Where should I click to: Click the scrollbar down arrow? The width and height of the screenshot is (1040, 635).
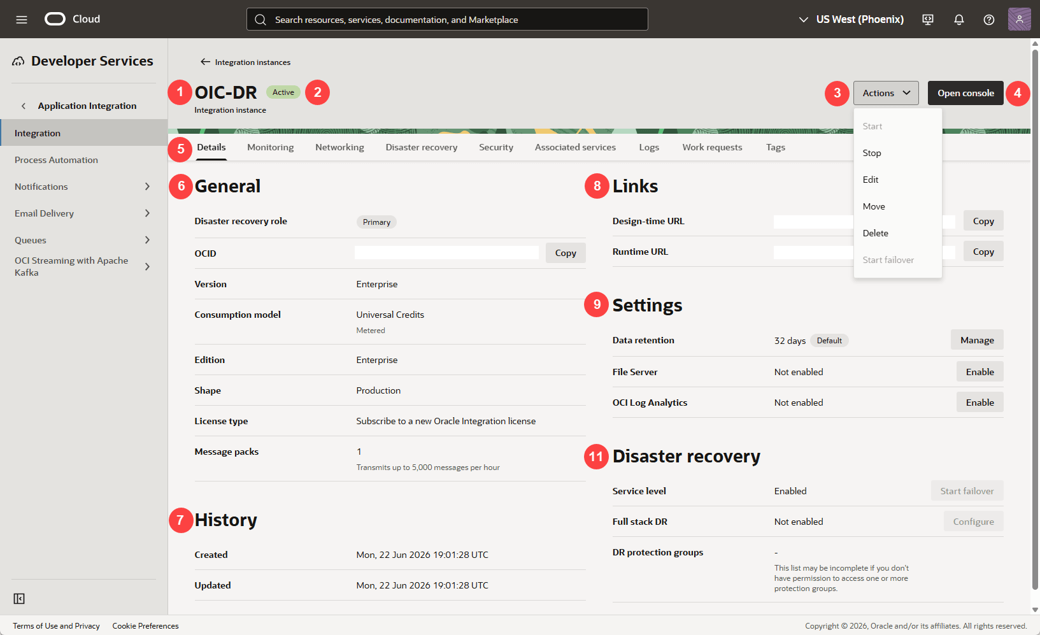[x=1035, y=610]
